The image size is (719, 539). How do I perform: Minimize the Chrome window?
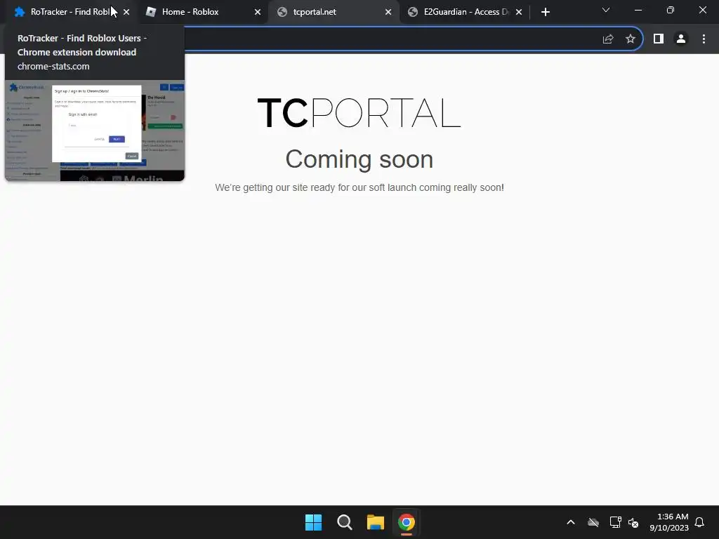point(638,10)
